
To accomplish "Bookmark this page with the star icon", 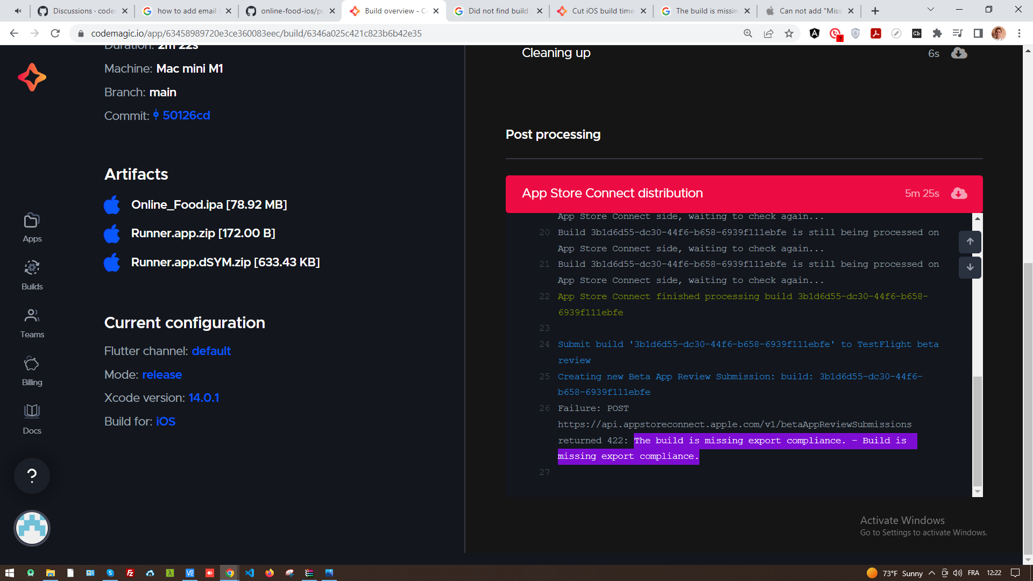I will click(x=789, y=33).
